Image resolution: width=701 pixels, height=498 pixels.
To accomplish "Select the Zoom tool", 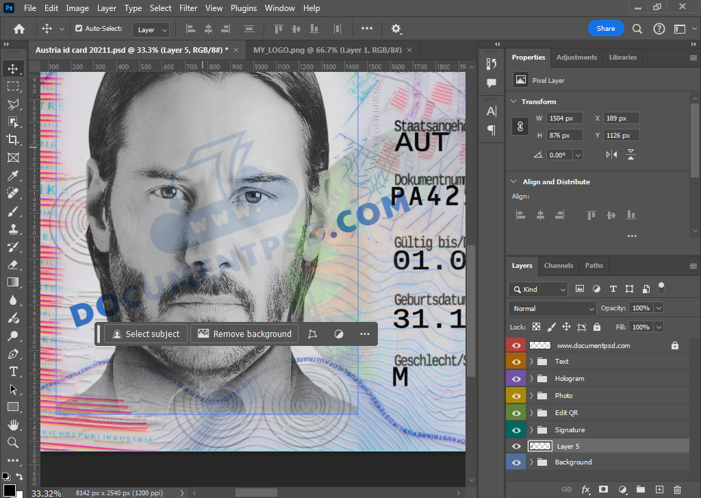I will (x=13, y=443).
